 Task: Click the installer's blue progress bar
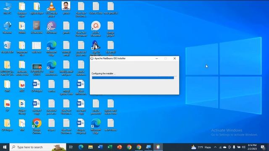click(133, 78)
